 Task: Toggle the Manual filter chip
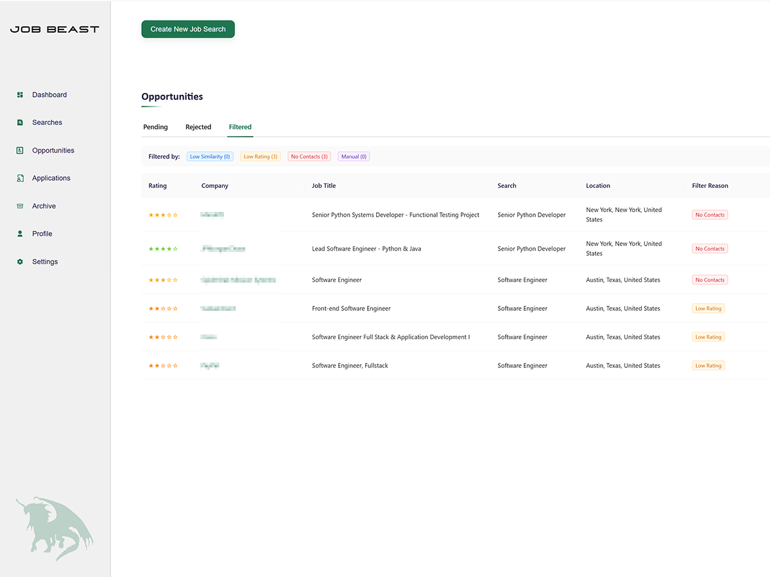[x=353, y=156]
